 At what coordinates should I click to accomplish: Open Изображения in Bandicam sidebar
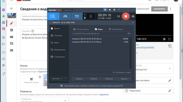coord(59,50)
